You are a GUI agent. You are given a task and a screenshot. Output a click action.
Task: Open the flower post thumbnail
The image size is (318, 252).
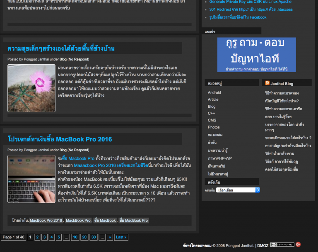point(31,88)
